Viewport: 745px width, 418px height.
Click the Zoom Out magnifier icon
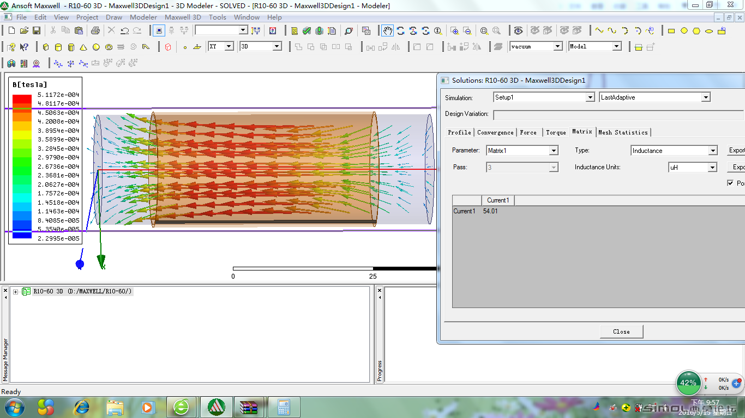(467, 30)
